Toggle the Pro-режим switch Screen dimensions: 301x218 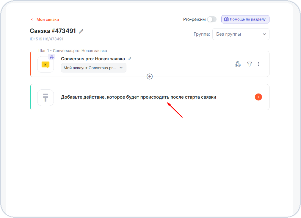[212, 19]
